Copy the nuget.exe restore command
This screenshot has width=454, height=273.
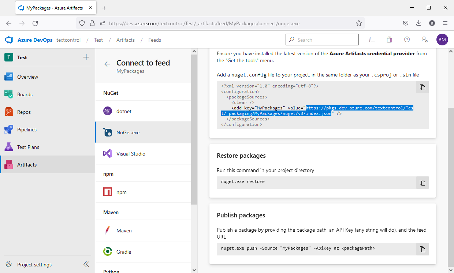(422, 183)
